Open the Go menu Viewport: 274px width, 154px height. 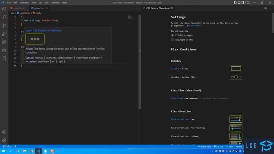40,3
